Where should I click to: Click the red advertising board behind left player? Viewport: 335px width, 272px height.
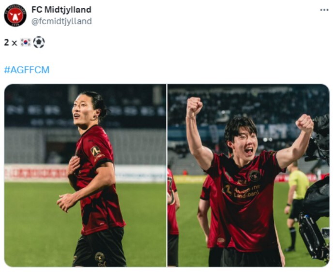click(x=36, y=173)
